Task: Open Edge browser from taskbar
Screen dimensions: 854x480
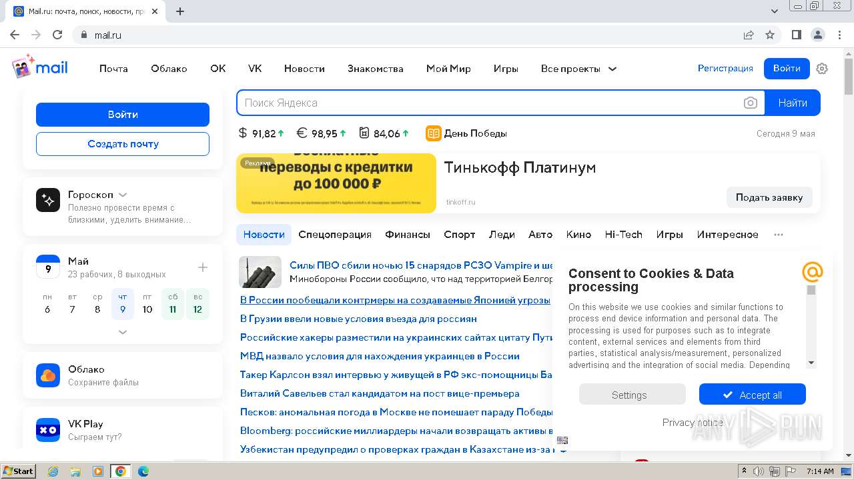Action: (x=143, y=471)
